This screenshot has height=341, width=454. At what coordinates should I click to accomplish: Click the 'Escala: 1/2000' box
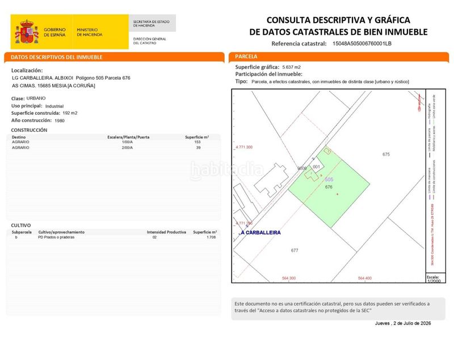point(435,278)
